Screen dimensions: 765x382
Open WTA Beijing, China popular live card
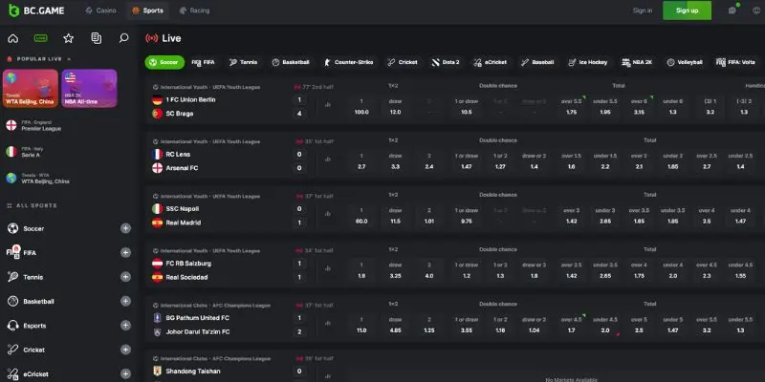coord(31,88)
